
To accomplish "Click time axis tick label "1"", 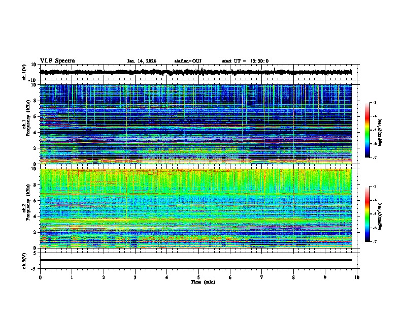I will [x=72, y=277].
